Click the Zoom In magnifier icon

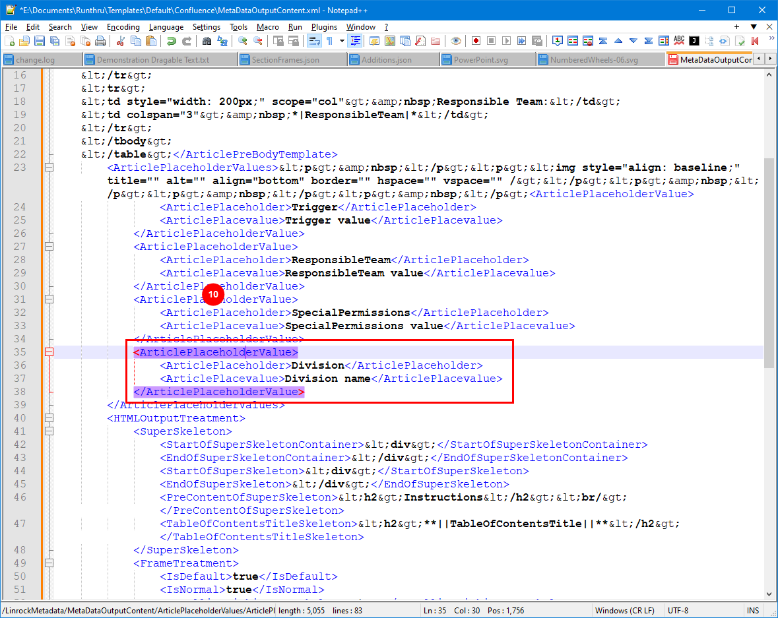[243, 41]
